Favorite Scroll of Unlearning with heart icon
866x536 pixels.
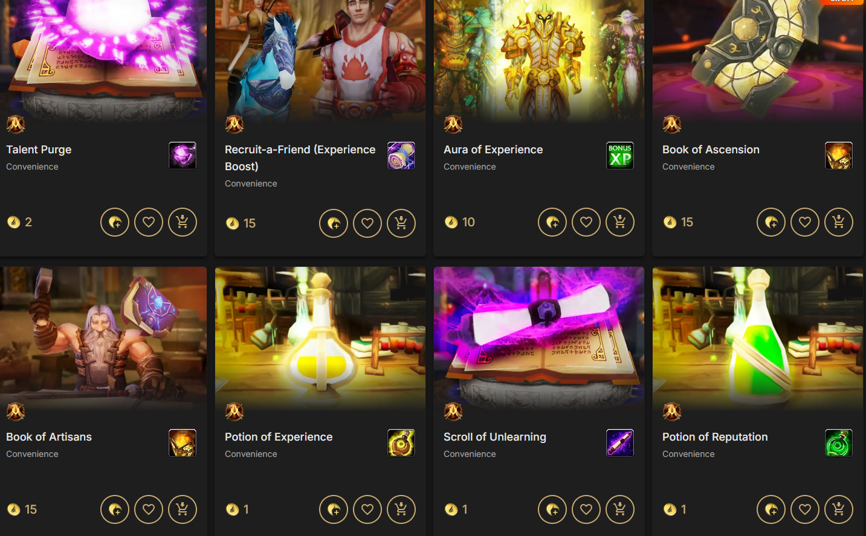tap(586, 509)
